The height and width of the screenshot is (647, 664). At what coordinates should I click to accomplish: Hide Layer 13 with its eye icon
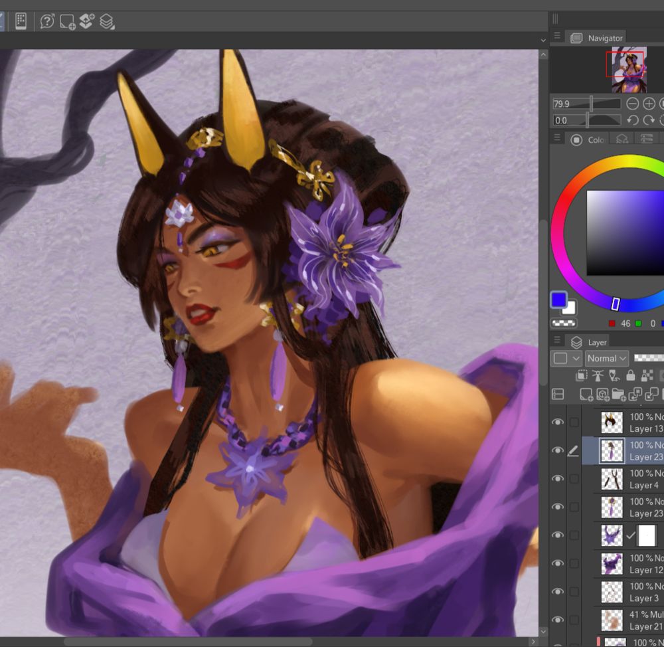click(x=558, y=422)
